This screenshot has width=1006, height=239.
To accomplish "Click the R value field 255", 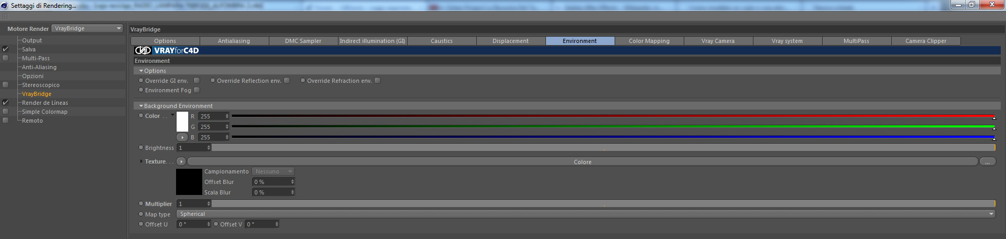I will 214,116.
